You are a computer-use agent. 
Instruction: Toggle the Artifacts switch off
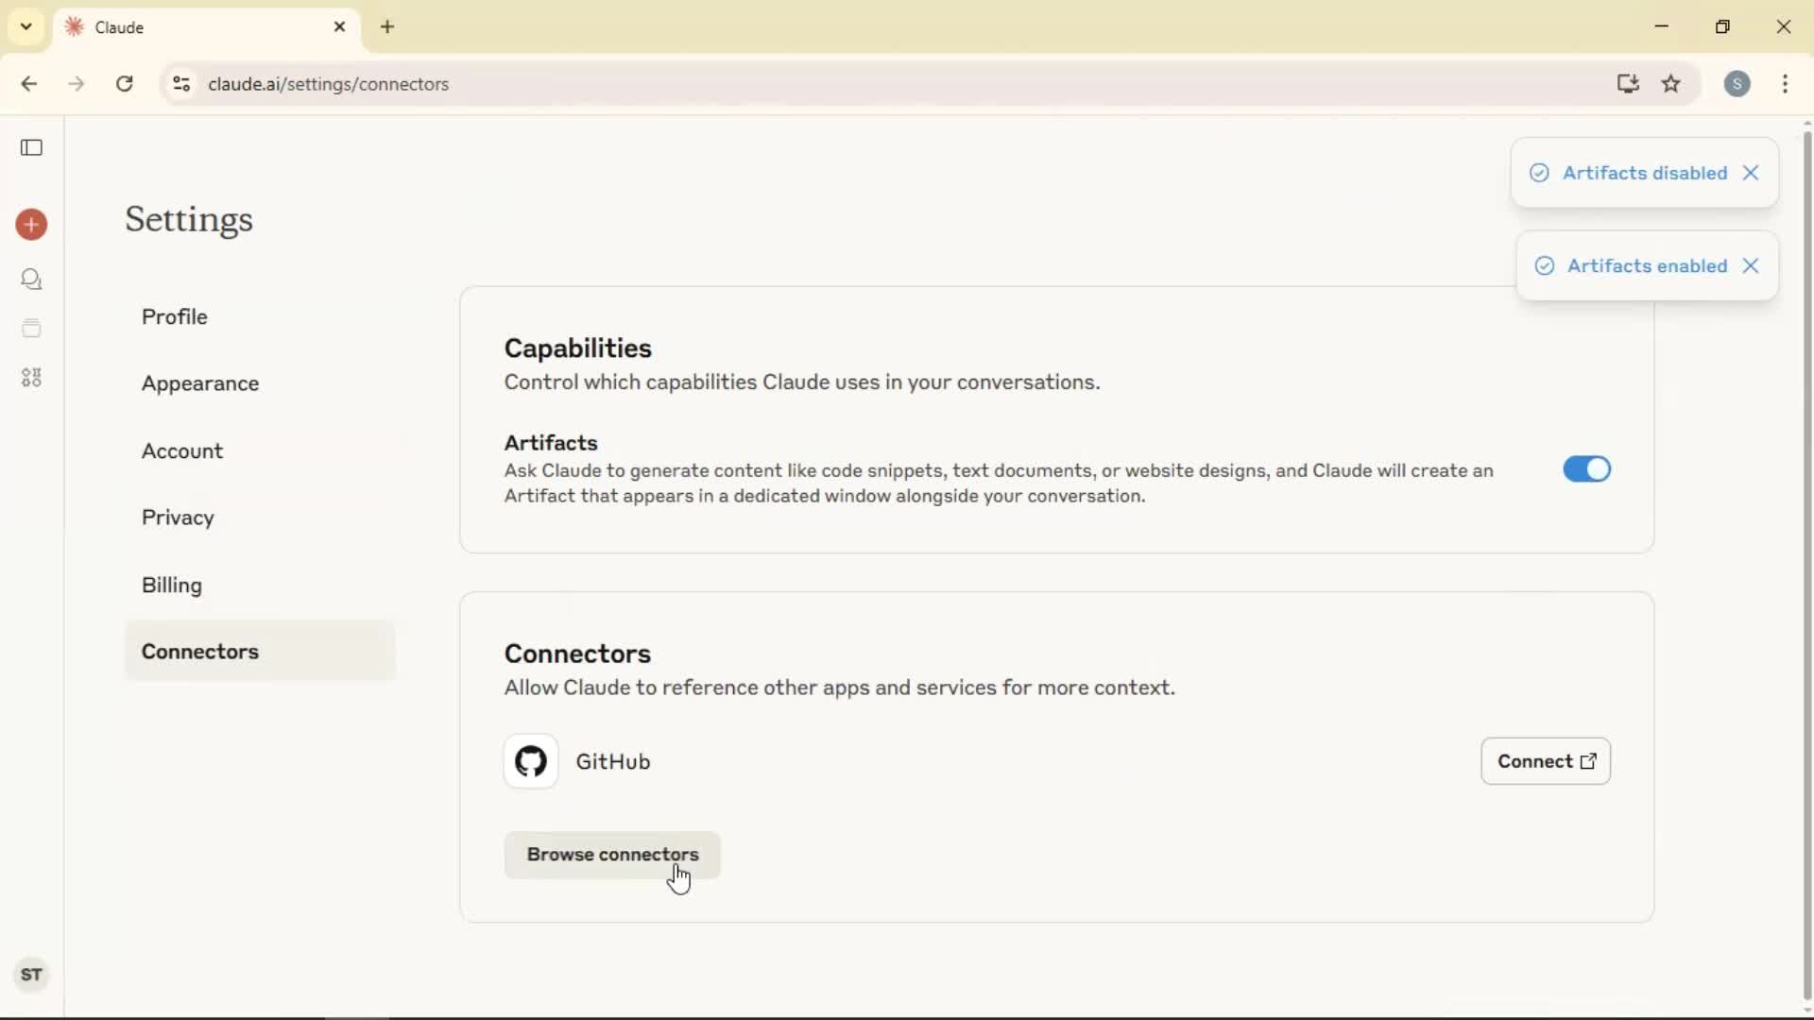tap(1587, 469)
